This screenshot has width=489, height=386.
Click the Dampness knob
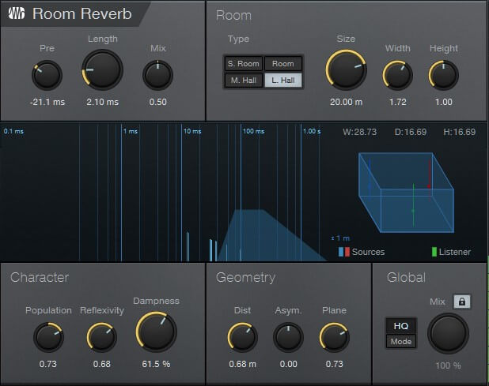156,332
